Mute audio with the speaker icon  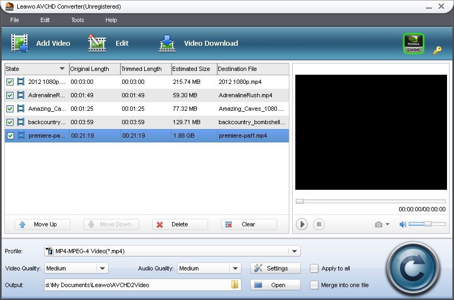pyautogui.click(x=403, y=224)
